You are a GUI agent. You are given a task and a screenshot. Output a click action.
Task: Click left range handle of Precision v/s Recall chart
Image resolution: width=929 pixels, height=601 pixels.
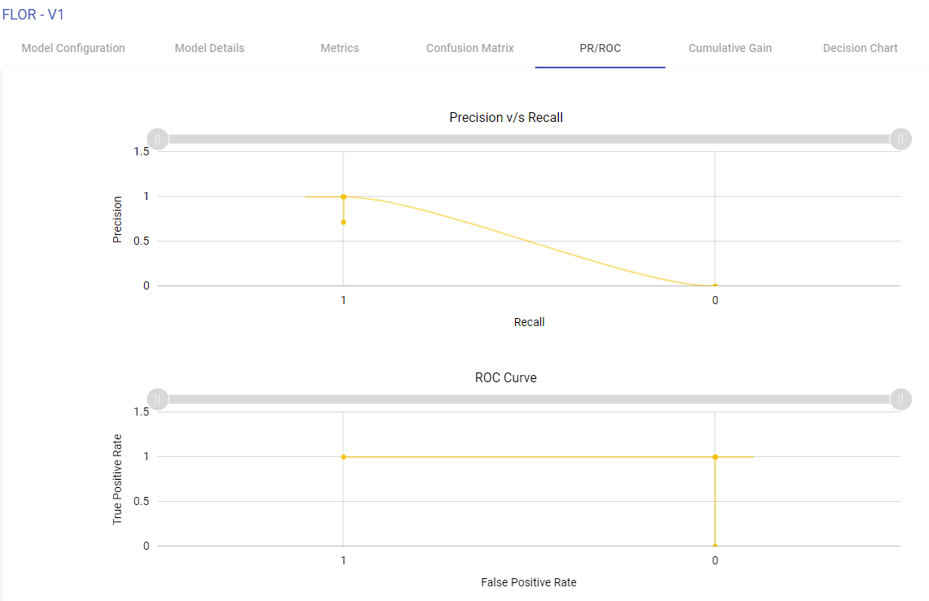(x=158, y=139)
